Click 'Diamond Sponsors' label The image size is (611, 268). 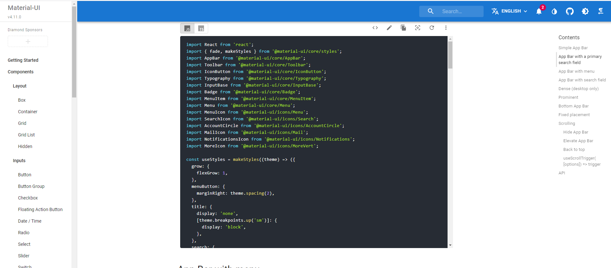point(25,30)
